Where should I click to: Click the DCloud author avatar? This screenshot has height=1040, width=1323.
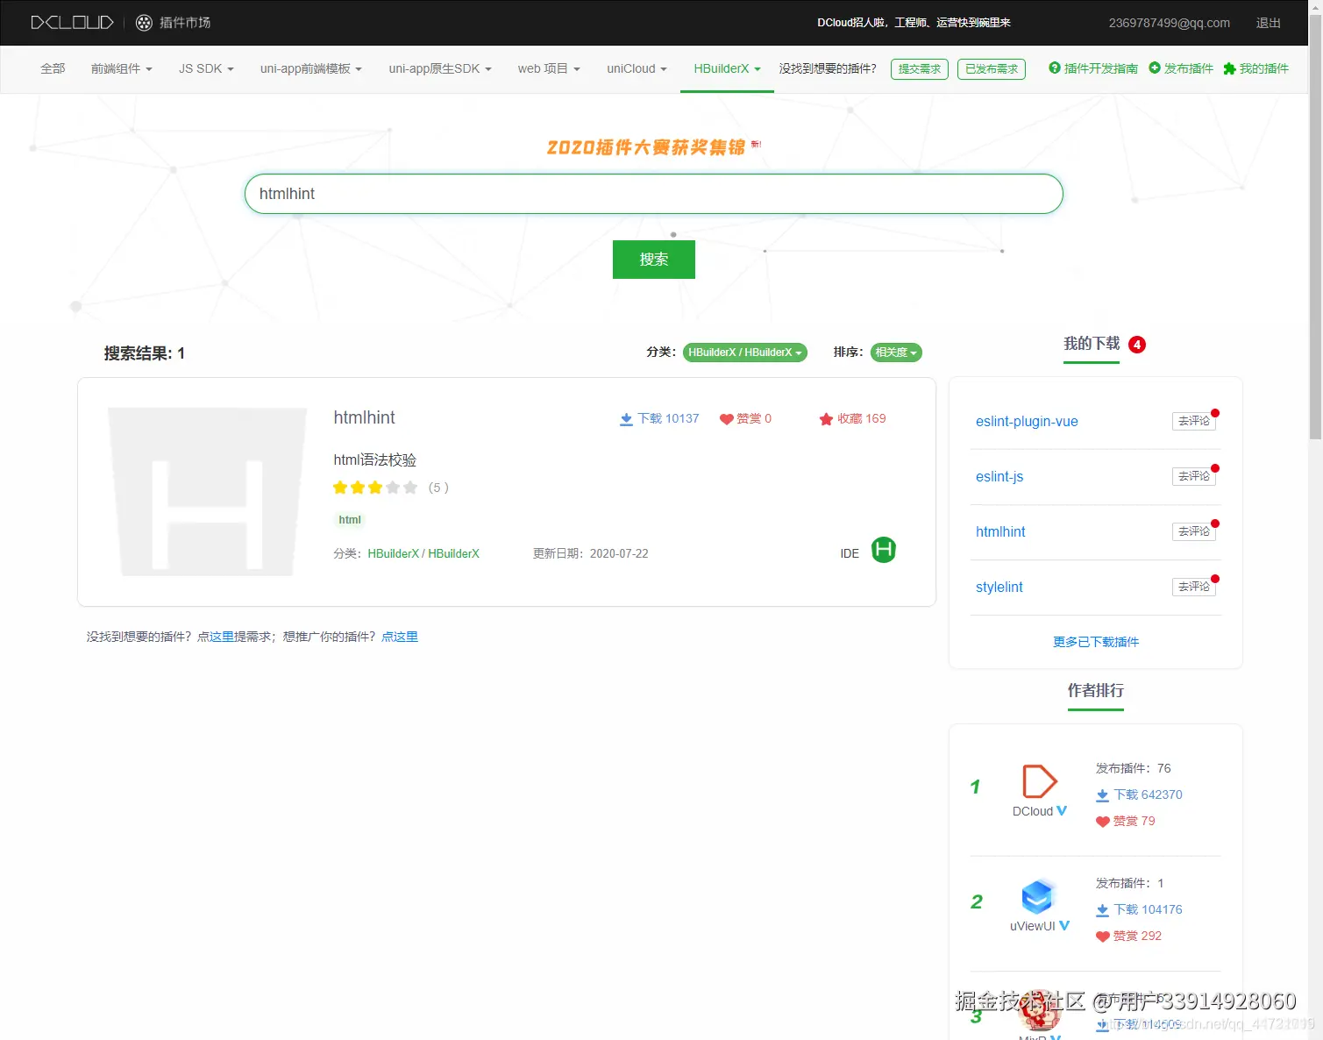(x=1038, y=780)
